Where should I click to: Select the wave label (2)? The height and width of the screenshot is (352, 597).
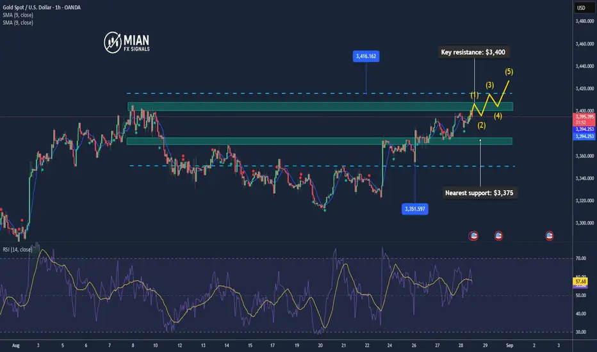click(482, 125)
